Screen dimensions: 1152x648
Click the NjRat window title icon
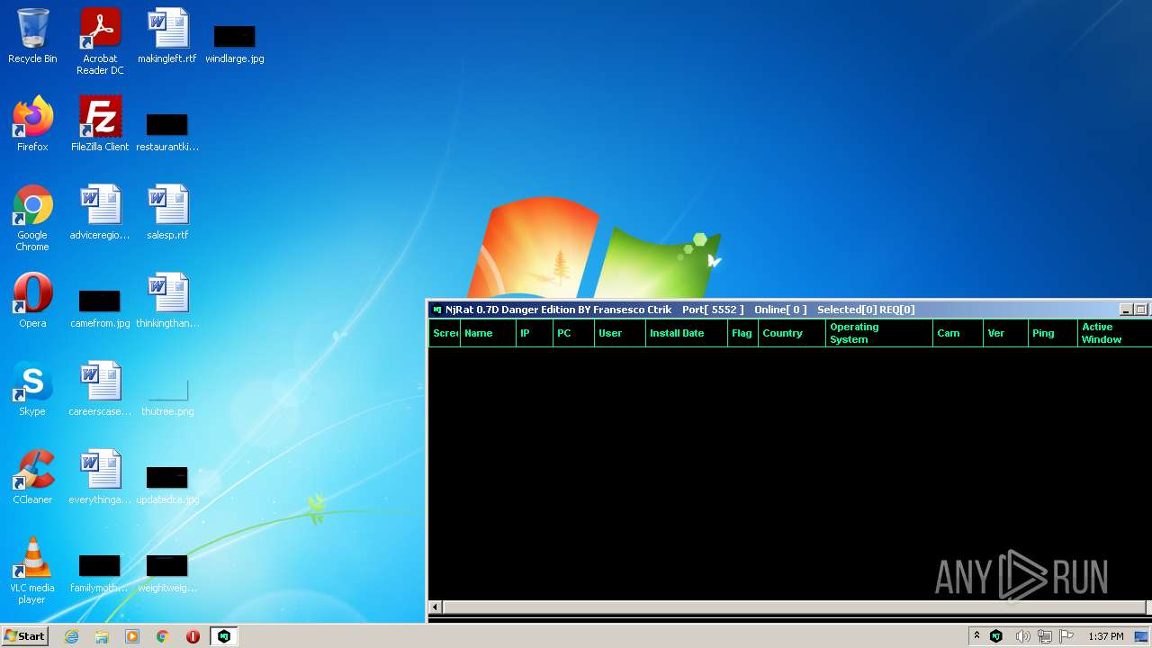pyautogui.click(x=437, y=310)
